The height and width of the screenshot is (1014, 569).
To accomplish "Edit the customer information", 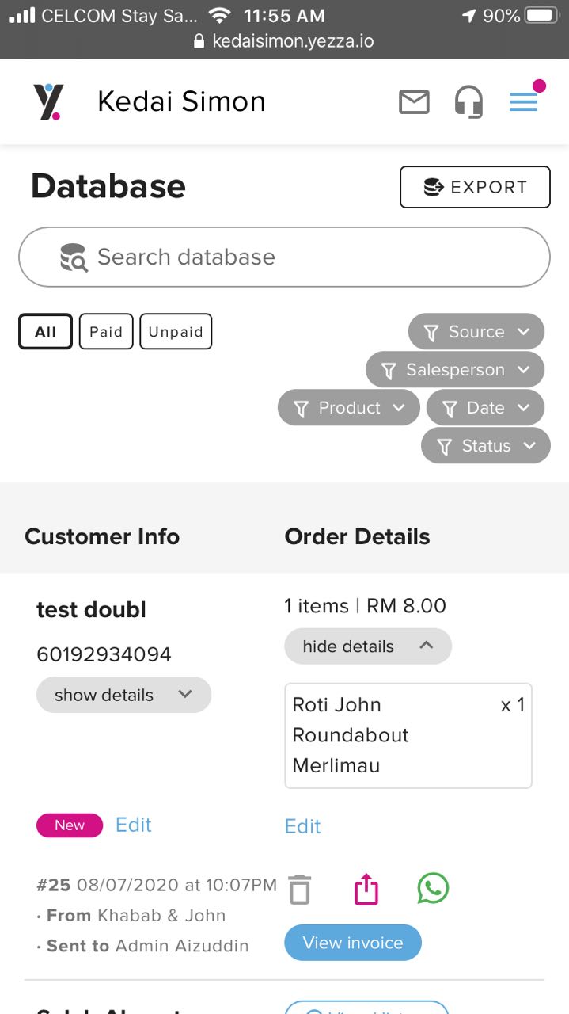I will 133,825.
